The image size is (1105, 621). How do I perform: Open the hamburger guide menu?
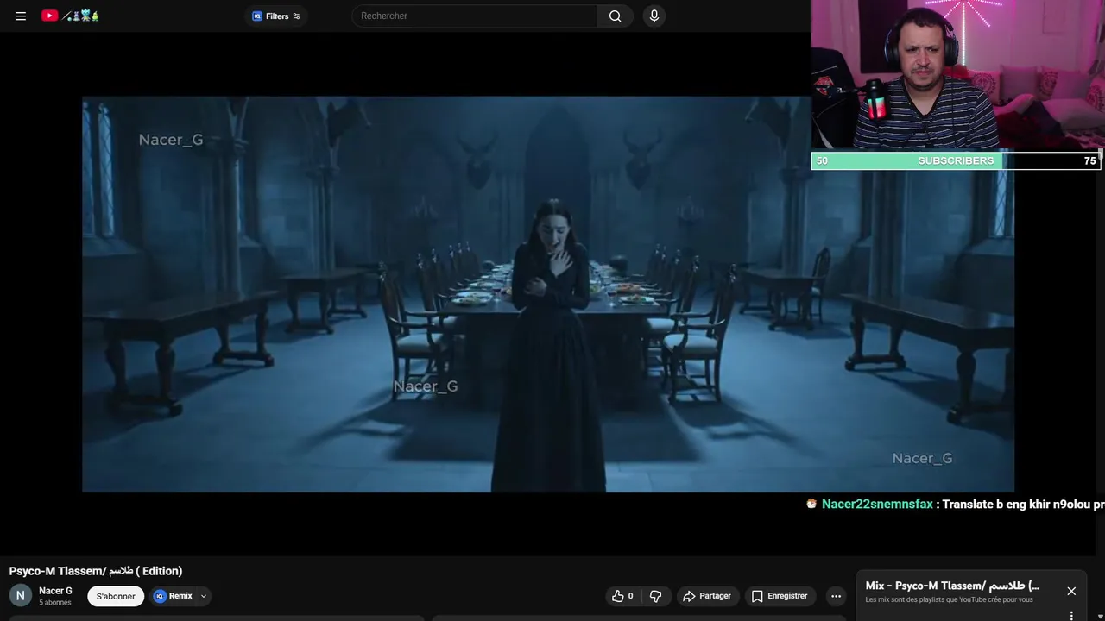(x=21, y=16)
